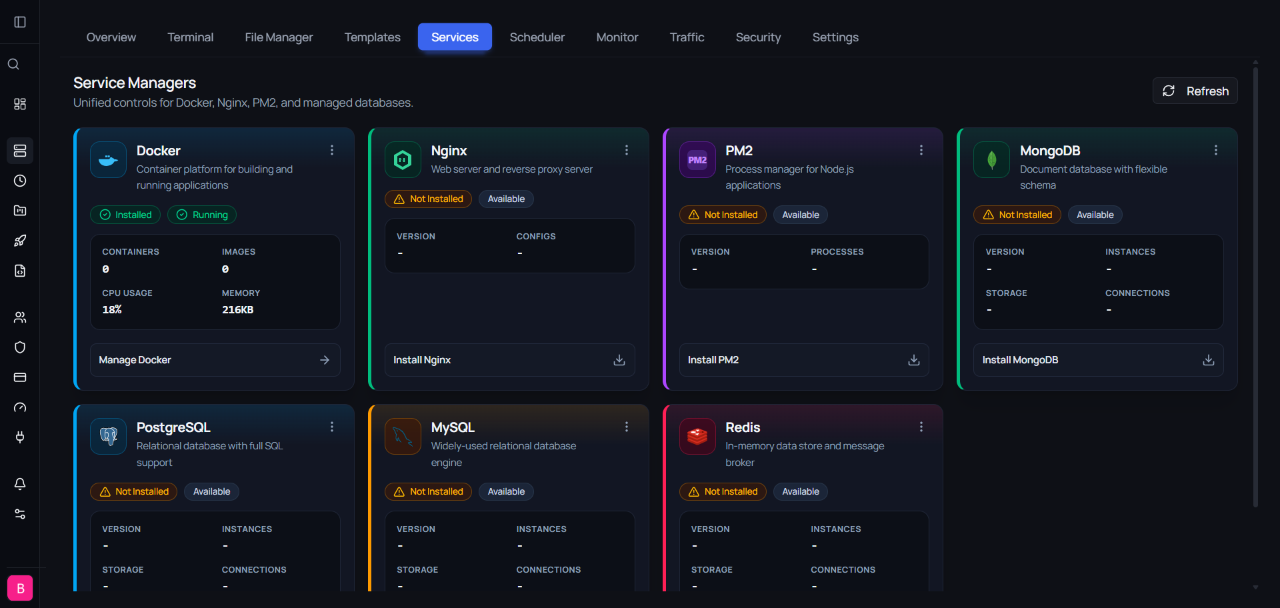The height and width of the screenshot is (608, 1280).
Task: Click the Service Managers heading
Action: click(135, 83)
